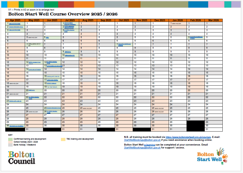Open the ASQ link on 5 June

[x=47, y=38]
